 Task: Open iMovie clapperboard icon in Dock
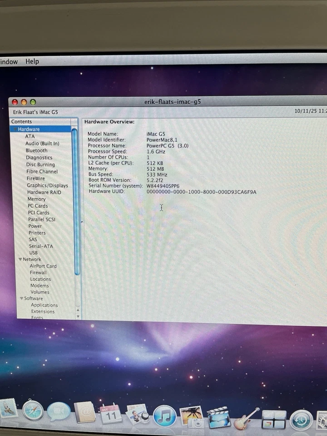pyautogui.click(x=219, y=417)
